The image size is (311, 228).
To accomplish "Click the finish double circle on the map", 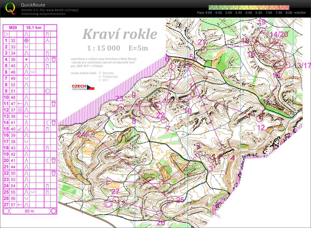I will [108, 203].
